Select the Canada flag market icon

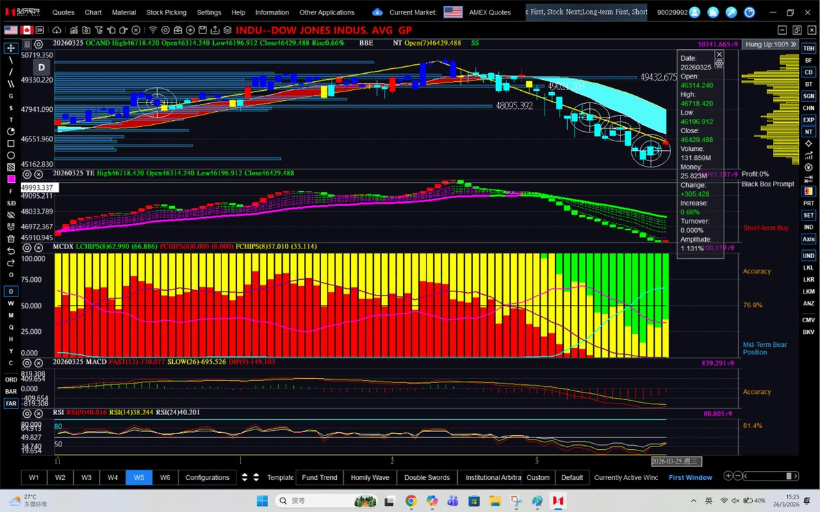(x=27, y=31)
